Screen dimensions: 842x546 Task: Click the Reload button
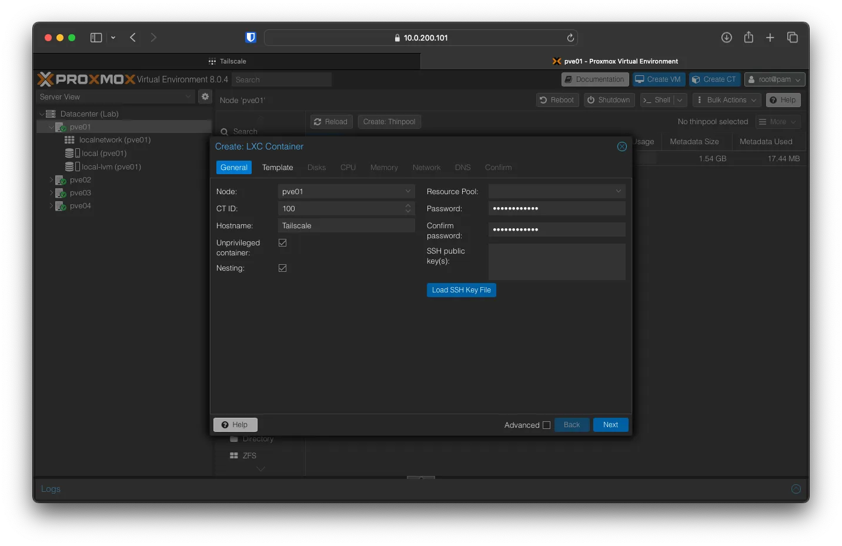tap(332, 122)
